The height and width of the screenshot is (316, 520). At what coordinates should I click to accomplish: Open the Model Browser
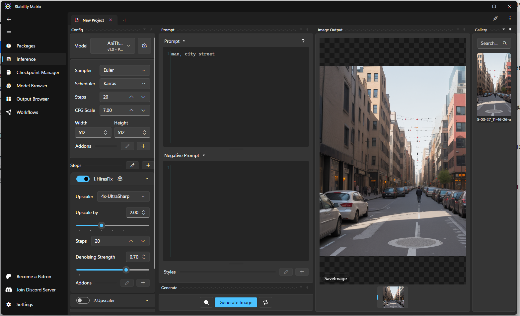[x=34, y=86]
